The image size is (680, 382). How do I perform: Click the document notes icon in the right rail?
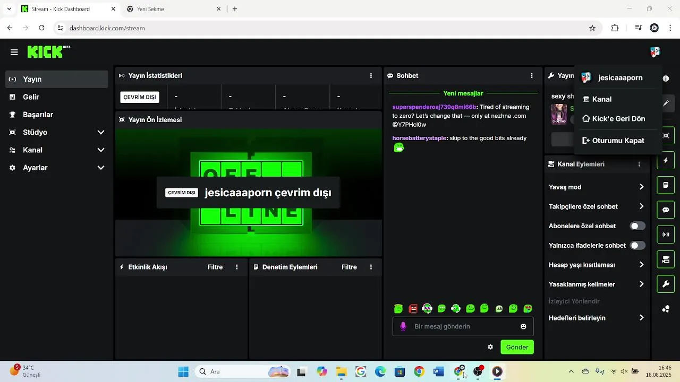666,185
